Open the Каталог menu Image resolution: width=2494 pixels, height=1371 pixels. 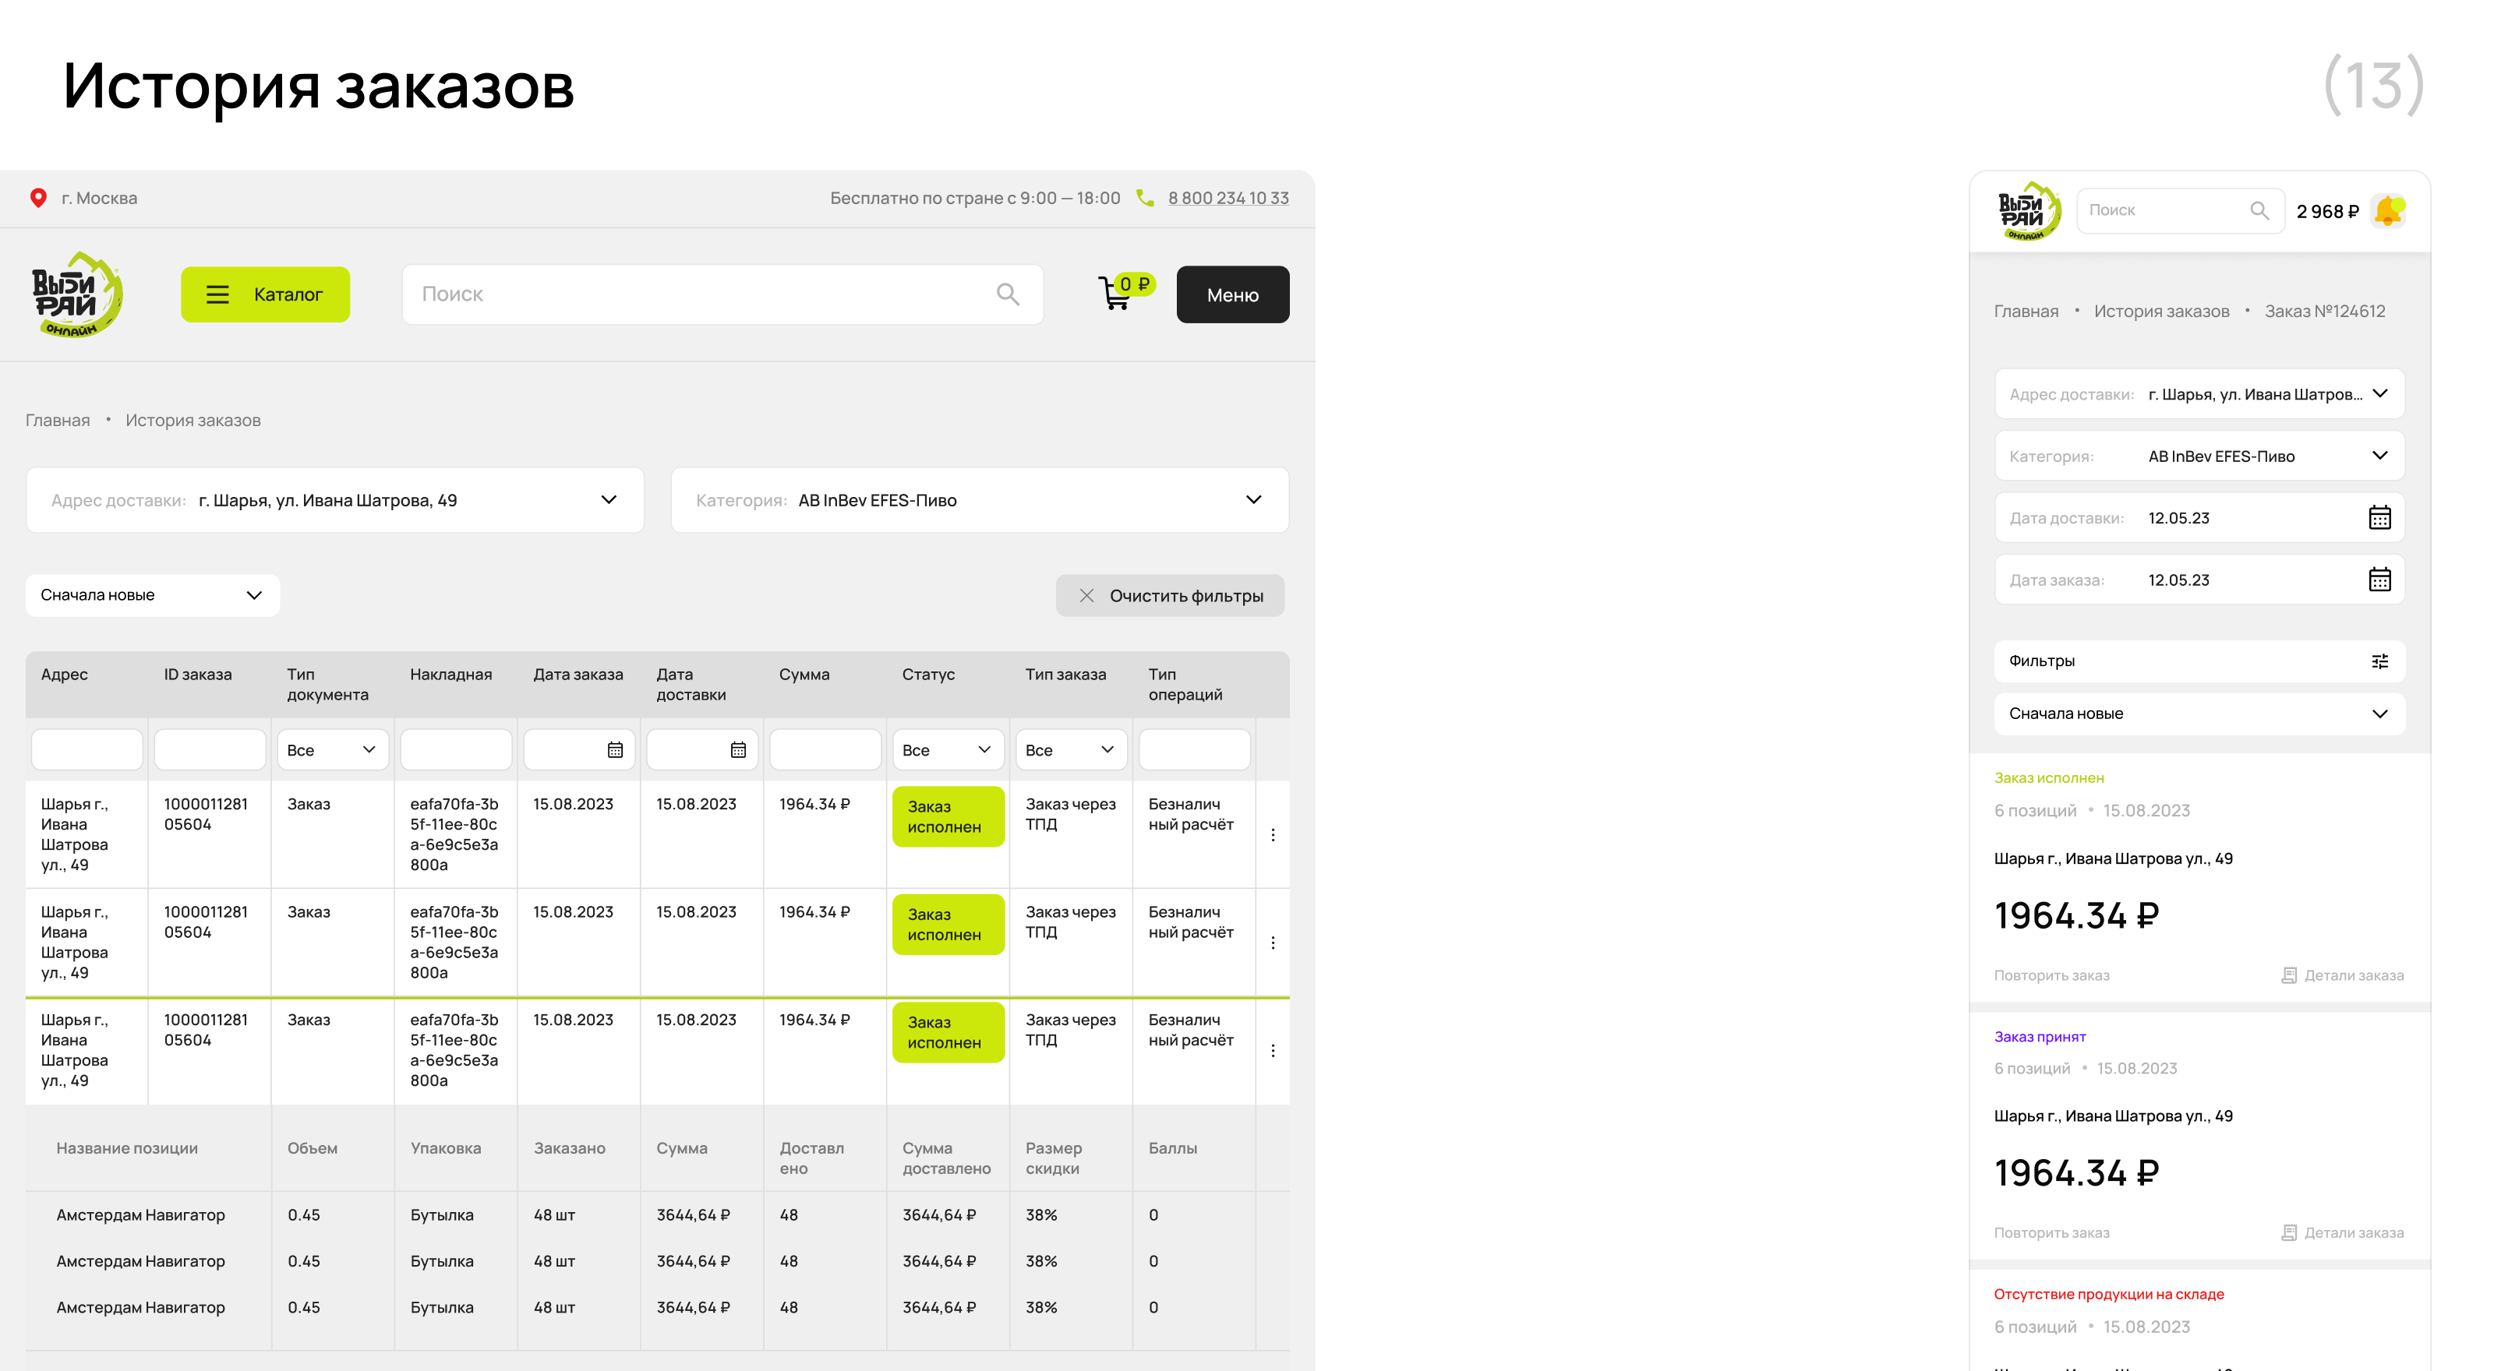pyautogui.click(x=265, y=294)
